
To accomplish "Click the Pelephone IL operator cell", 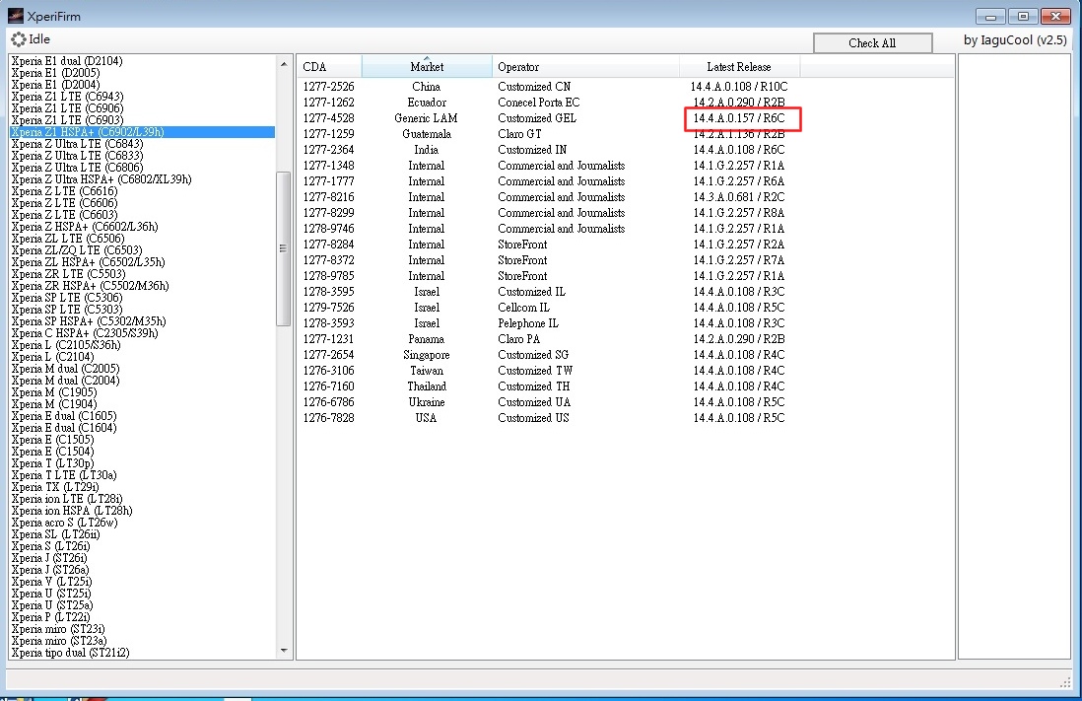I will (x=528, y=323).
